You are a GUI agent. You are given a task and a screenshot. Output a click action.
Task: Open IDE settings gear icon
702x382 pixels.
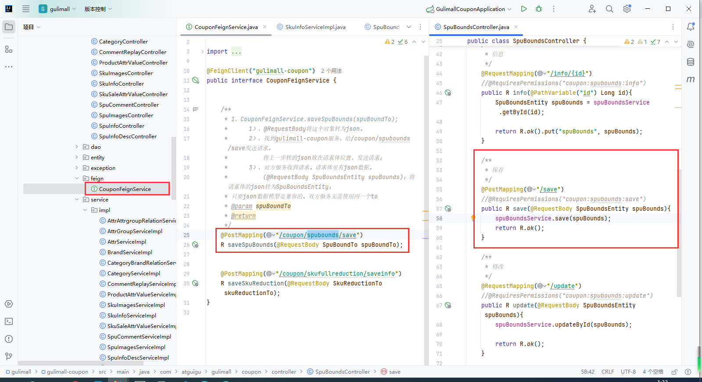click(627, 9)
